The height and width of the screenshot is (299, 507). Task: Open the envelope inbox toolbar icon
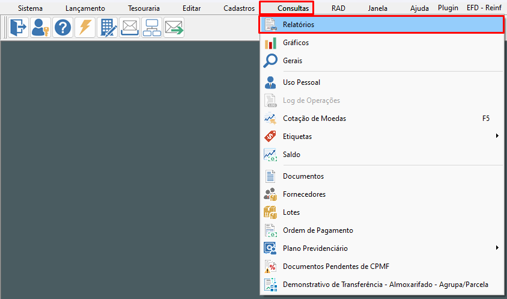pos(130,28)
